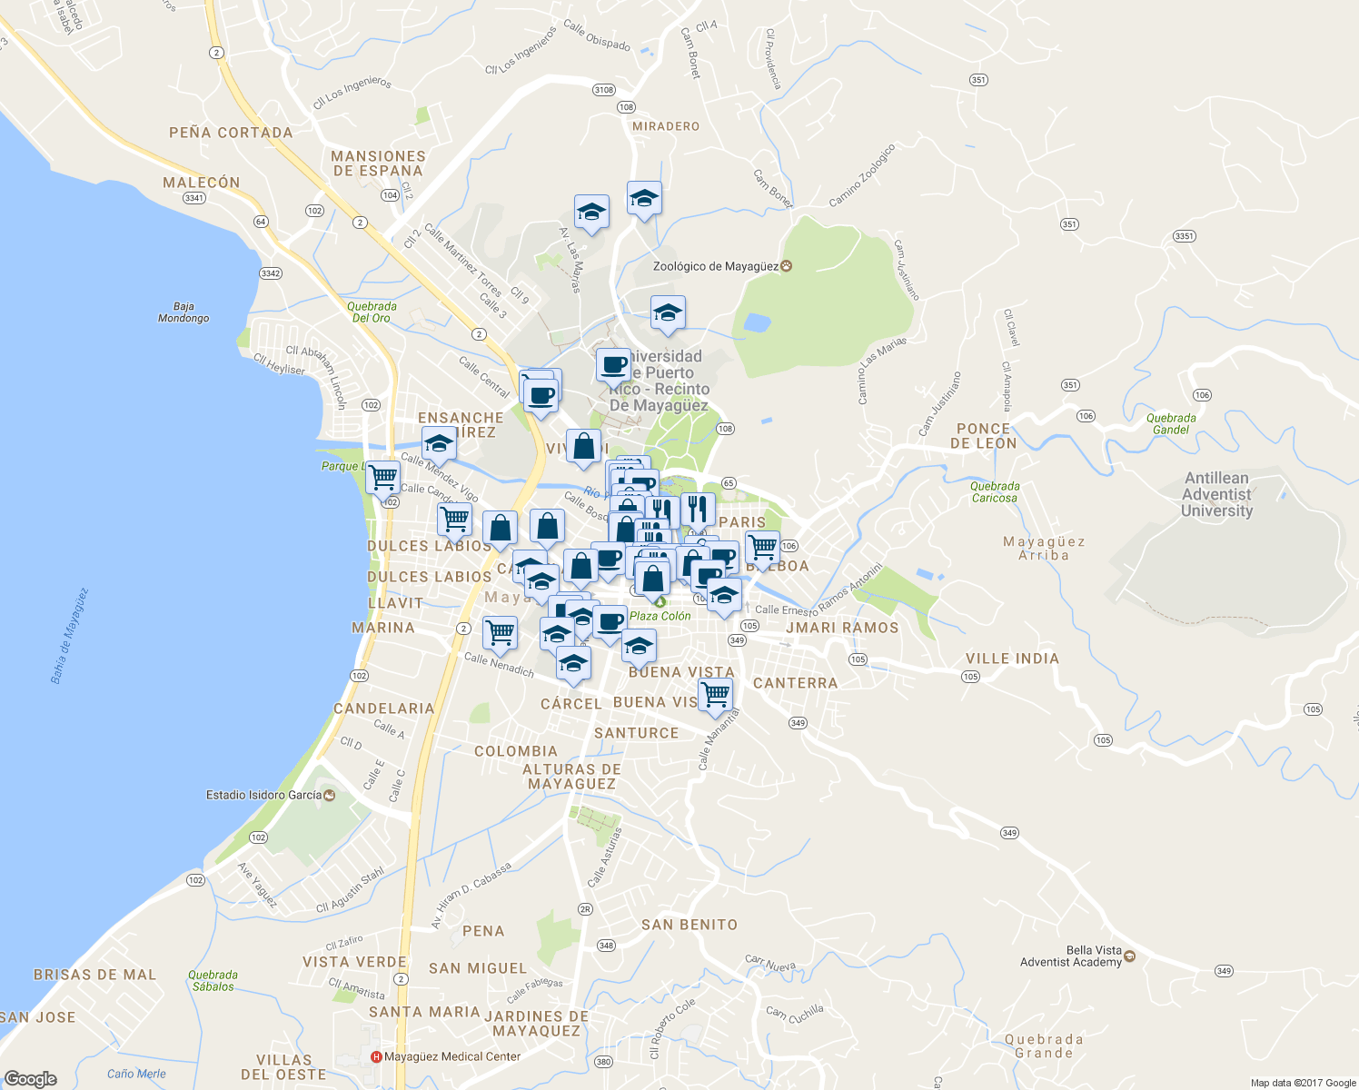Click the graduation cap marker near Miradero
Image resolution: width=1359 pixels, height=1090 pixels.
(x=645, y=198)
